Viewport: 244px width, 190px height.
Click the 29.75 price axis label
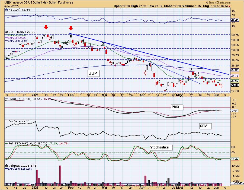point(235,35)
